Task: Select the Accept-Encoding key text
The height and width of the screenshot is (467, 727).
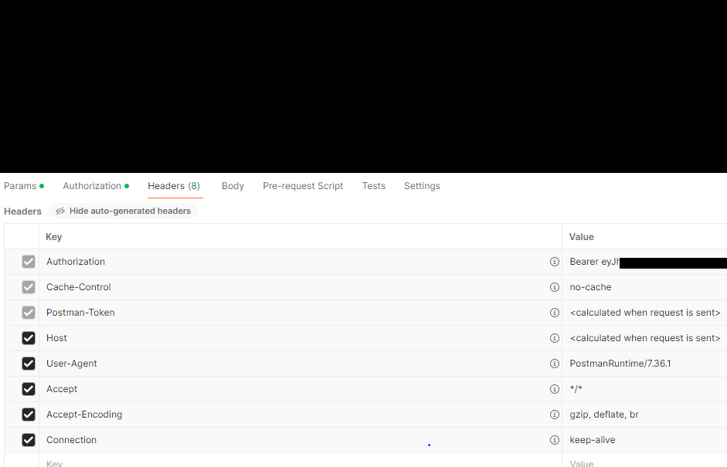Action: [84, 415]
